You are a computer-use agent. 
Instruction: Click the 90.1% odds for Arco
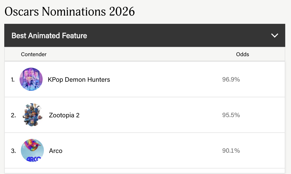point(231,151)
